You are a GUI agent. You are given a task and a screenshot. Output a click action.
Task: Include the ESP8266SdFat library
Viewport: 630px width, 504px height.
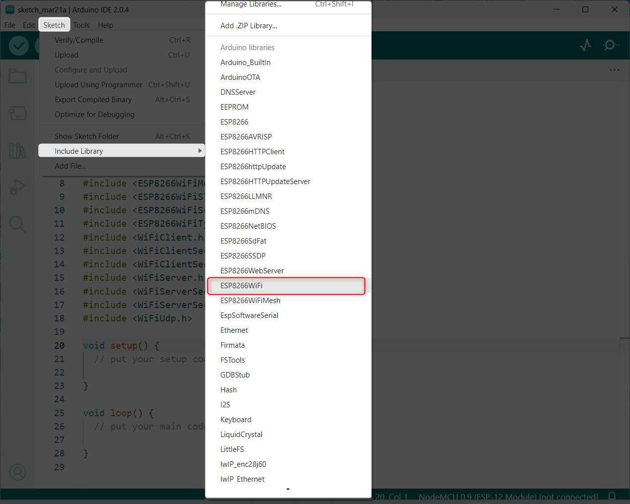coord(288,241)
